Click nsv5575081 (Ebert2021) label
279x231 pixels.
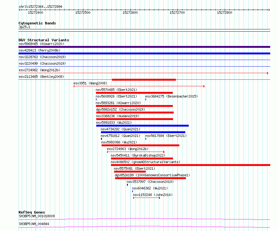(134, 168)
